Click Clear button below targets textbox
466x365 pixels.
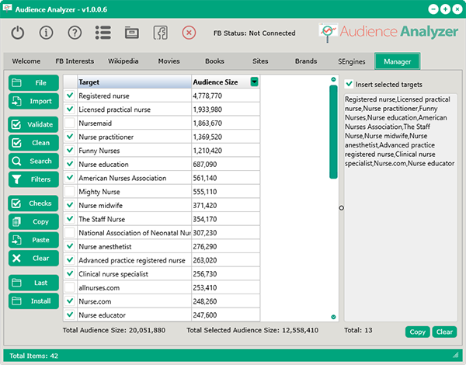pos(444,332)
